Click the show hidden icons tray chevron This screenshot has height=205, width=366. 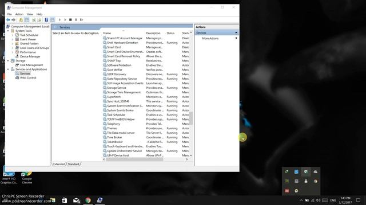tap(301, 200)
